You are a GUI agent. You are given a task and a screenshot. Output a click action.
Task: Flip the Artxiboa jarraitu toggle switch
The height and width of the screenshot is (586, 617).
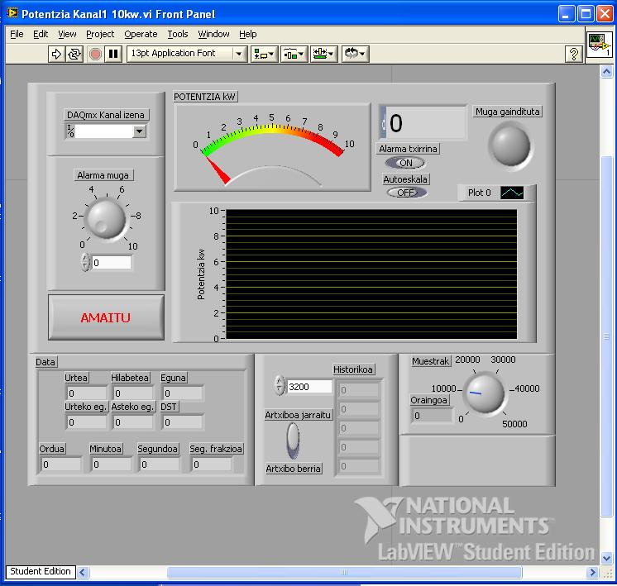click(x=293, y=441)
